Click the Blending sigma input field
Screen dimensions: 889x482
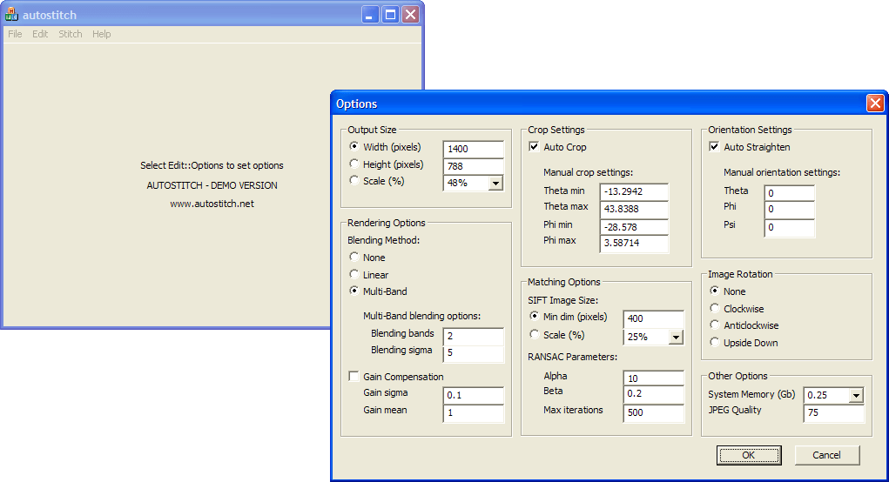(x=474, y=353)
